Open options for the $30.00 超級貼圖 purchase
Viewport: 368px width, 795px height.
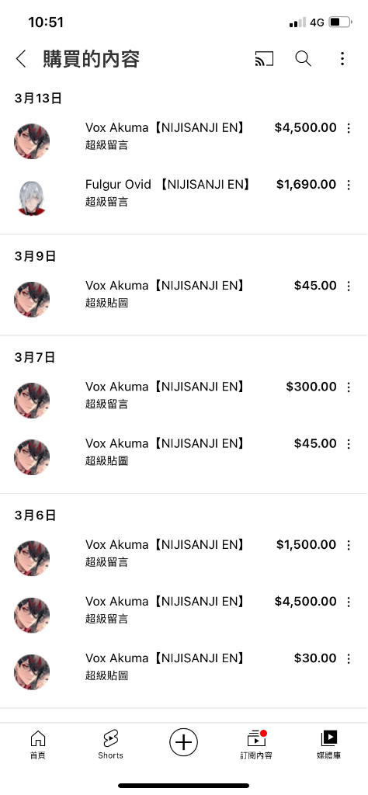tap(349, 658)
